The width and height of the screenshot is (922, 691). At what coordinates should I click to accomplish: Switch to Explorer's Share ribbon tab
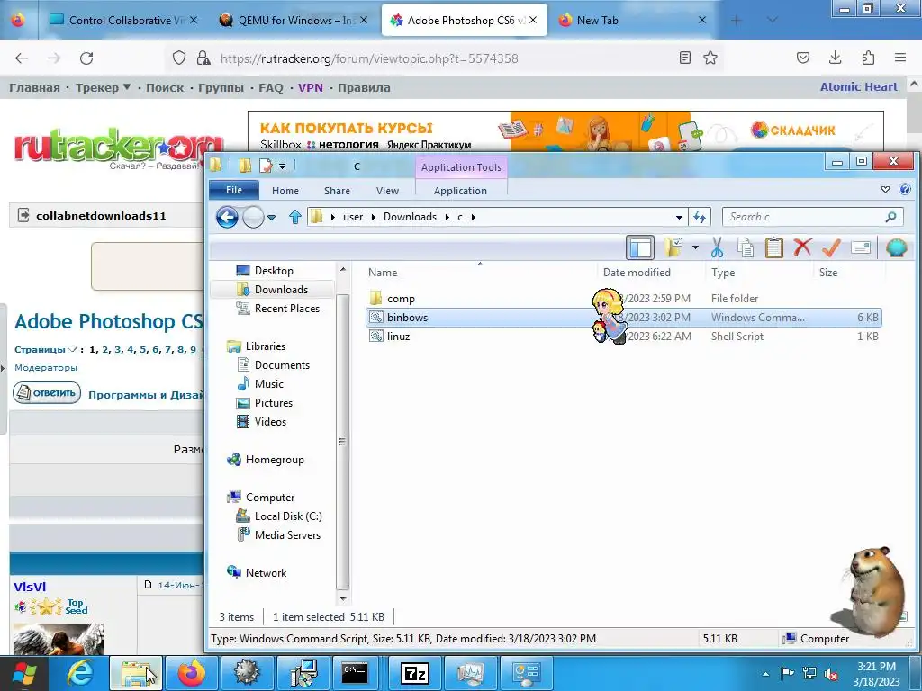coord(337,191)
